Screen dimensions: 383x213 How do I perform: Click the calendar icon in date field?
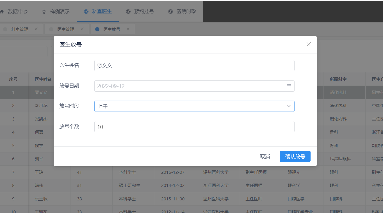pos(289,86)
